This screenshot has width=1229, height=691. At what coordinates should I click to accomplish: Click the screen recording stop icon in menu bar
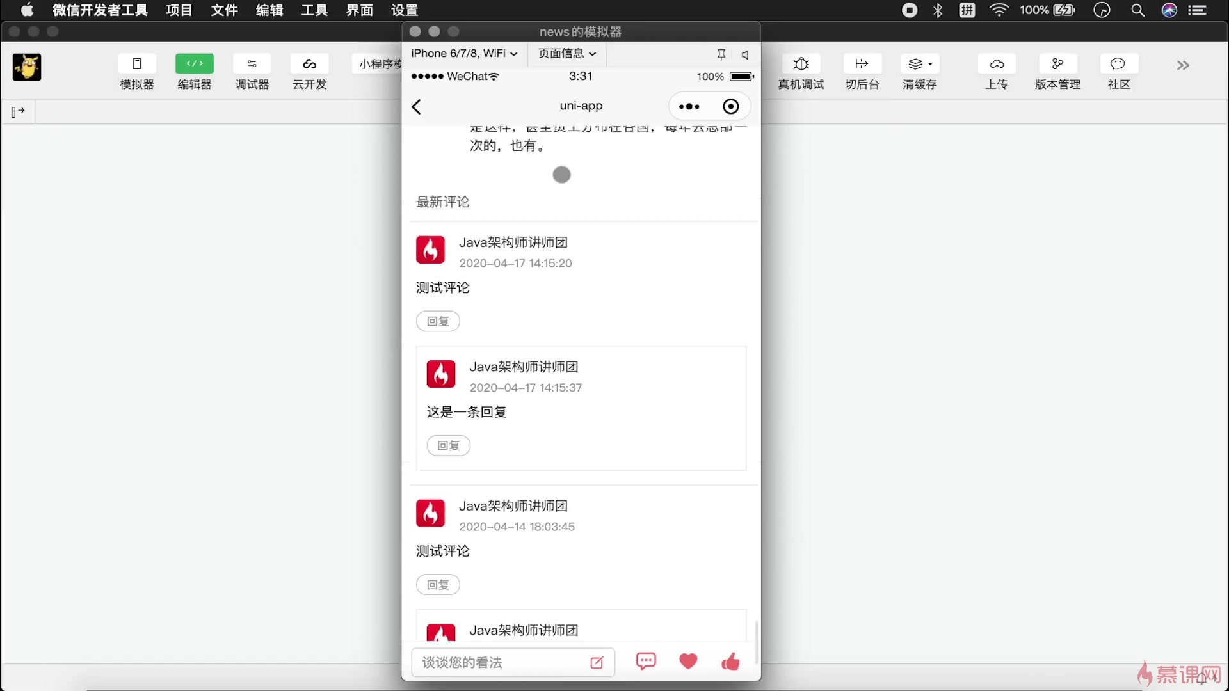[x=910, y=10]
